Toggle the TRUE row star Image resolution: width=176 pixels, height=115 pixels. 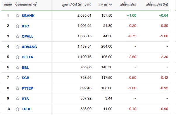(18, 109)
